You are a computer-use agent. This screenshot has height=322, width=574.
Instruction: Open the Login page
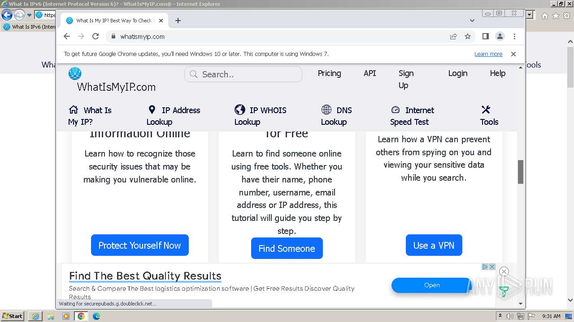pyautogui.click(x=458, y=73)
